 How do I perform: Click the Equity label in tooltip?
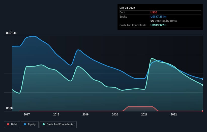[x=123, y=17]
